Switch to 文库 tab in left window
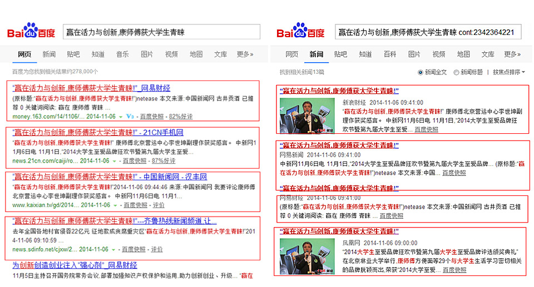This screenshot has height=287, width=534. (x=221, y=54)
